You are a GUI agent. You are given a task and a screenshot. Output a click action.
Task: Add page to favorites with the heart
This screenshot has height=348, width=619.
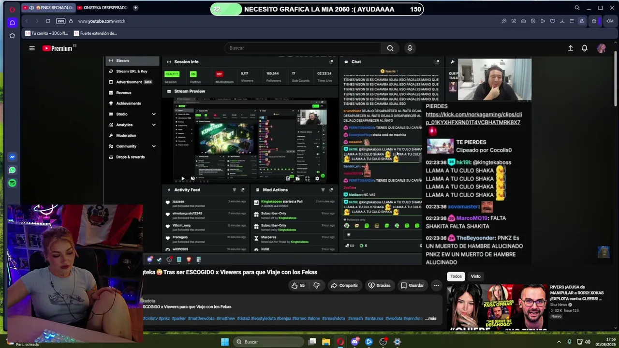[552, 21]
